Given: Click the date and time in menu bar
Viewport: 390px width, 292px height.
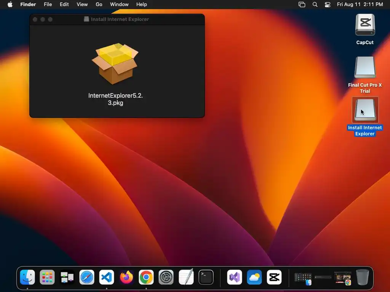Looking at the screenshot, I should tap(360, 5).
